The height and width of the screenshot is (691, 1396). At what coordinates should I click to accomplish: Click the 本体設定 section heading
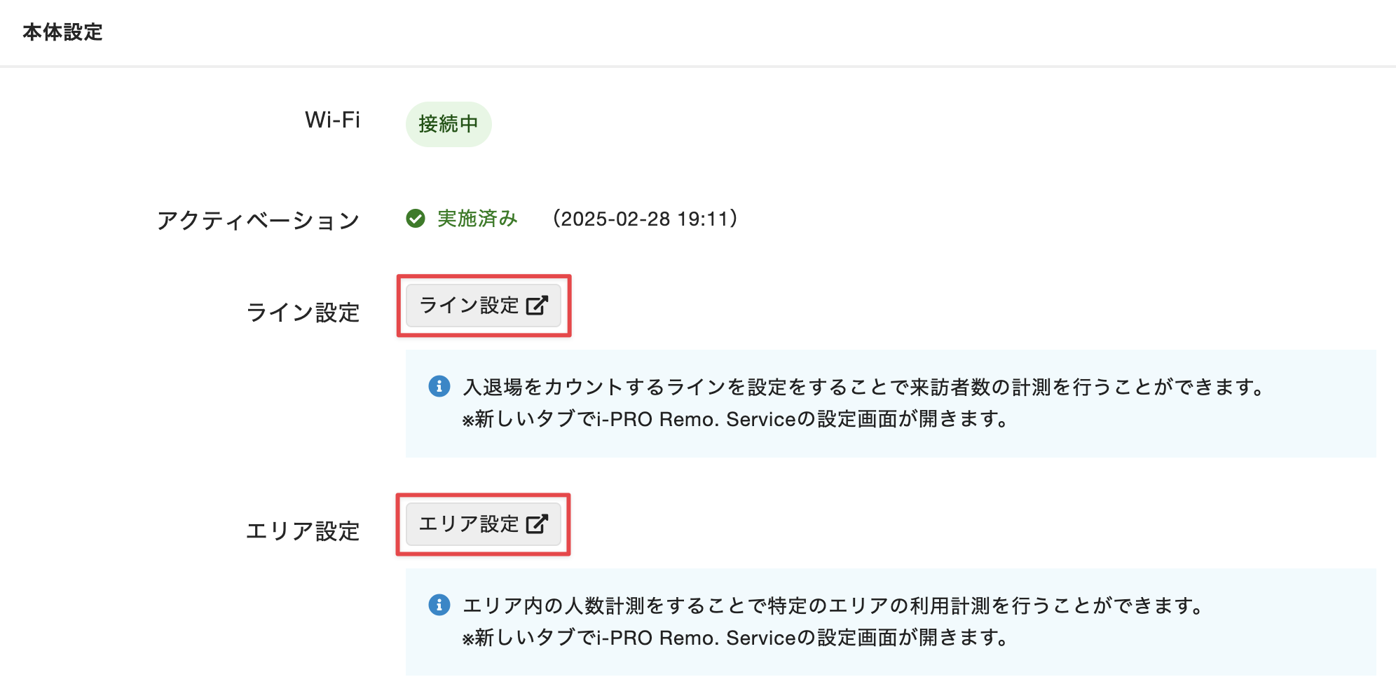tap(62, 32)
